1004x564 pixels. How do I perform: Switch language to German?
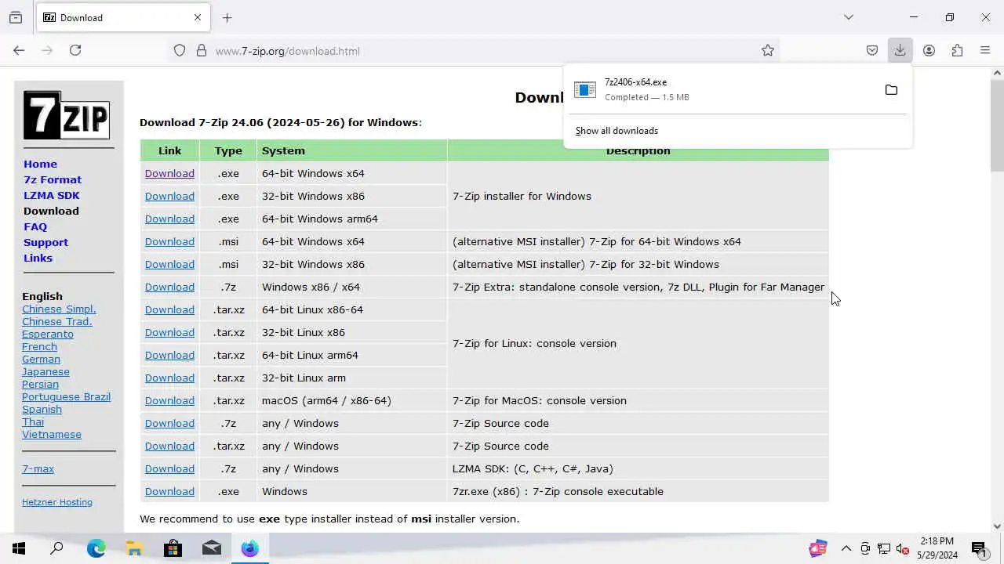[x=41, y=359]
